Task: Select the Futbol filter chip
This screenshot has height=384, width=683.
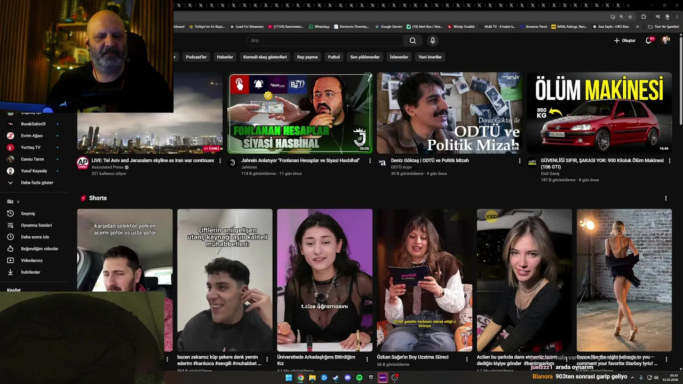Action: (x=333, y=57)
